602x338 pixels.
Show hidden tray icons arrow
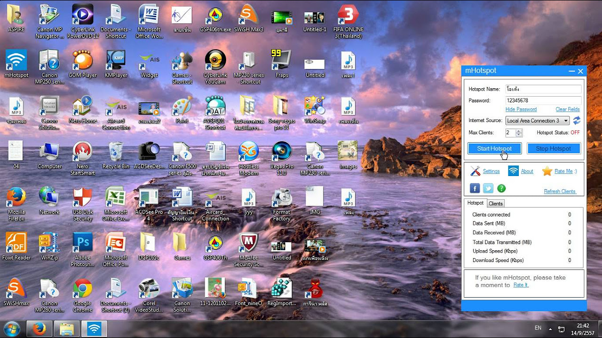tap(551, 328)
